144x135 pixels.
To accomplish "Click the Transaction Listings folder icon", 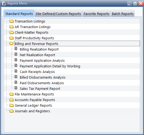I will click(11, 21).
